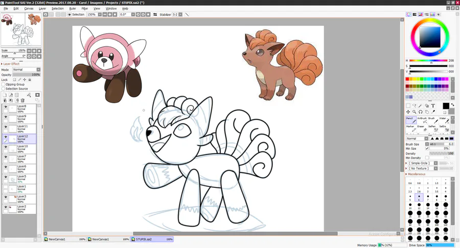Select the Eyedropper color picker tool
This screenshot has height=248, width=460.
(x=433, y=112)
